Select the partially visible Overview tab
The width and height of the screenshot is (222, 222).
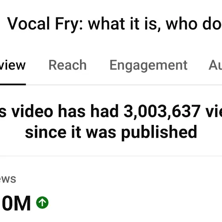point(13,65)
